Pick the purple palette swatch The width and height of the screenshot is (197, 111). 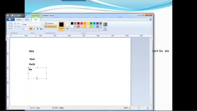[x=101, y=23]
